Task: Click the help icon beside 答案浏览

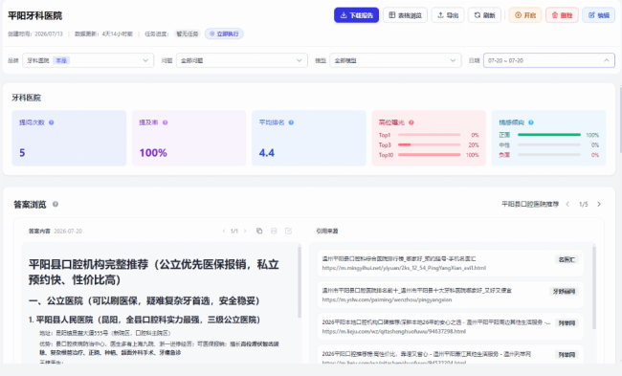Action: tap(56, 204)
